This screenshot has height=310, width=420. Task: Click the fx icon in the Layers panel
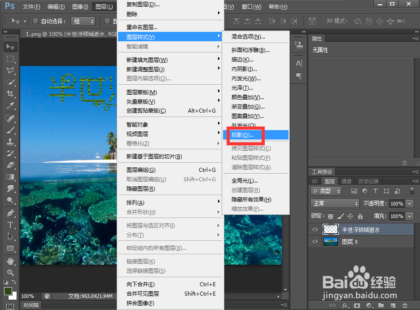tap(344, 305)
